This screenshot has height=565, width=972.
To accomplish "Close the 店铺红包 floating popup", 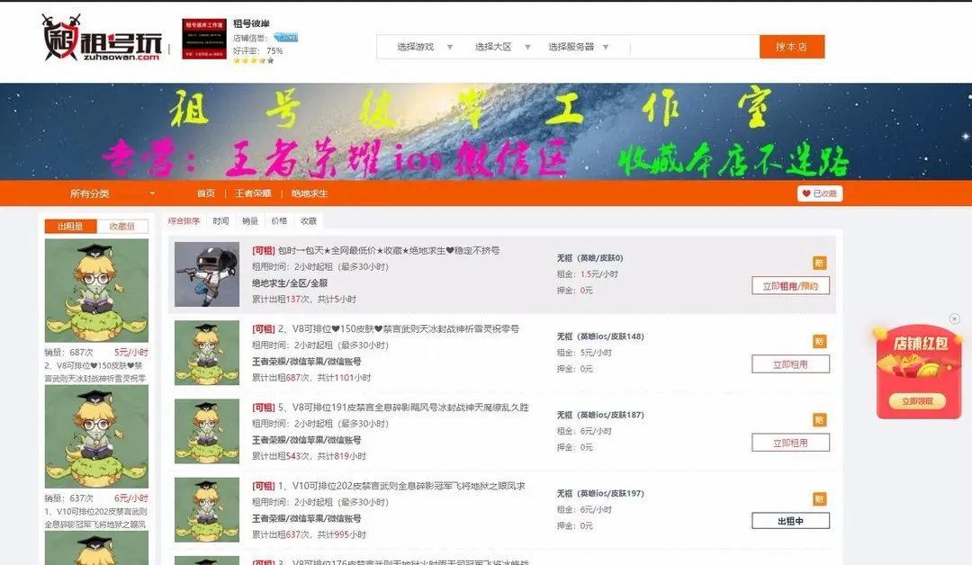I will pos(954,318).
